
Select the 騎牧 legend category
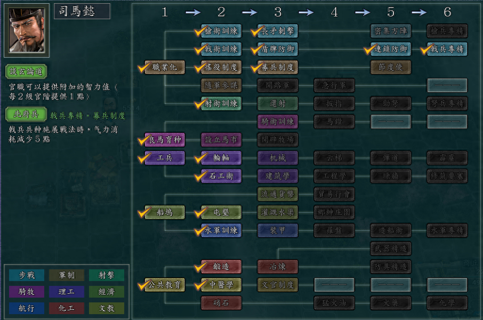27,292
